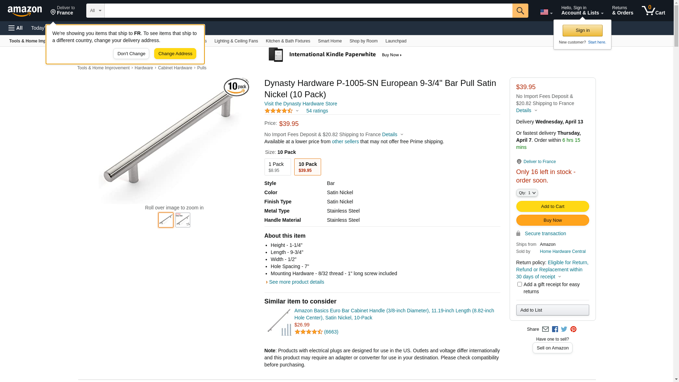Expand the country flag language selector
Screen dimensions: 679x382
pos(546,12)
